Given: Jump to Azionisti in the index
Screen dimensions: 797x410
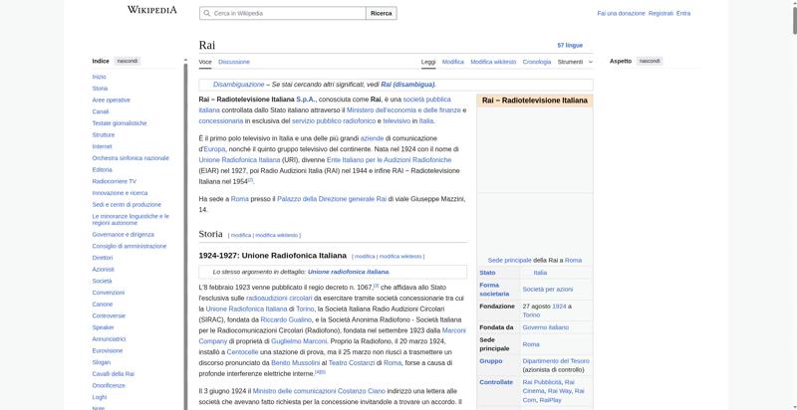Looking at the screenshot, I should coord(104,270).
